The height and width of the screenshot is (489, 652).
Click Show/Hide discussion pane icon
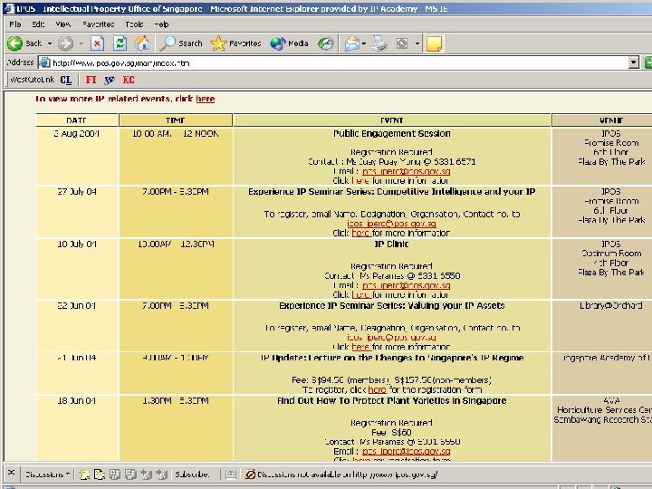coord(231,475)
